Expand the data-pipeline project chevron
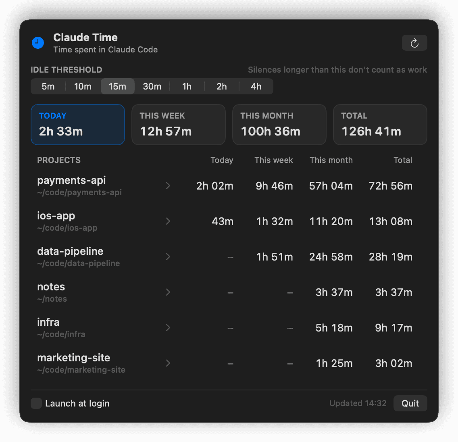Image resolution: width=458 pixels, height=442 pixels. [x=168, y=257]
